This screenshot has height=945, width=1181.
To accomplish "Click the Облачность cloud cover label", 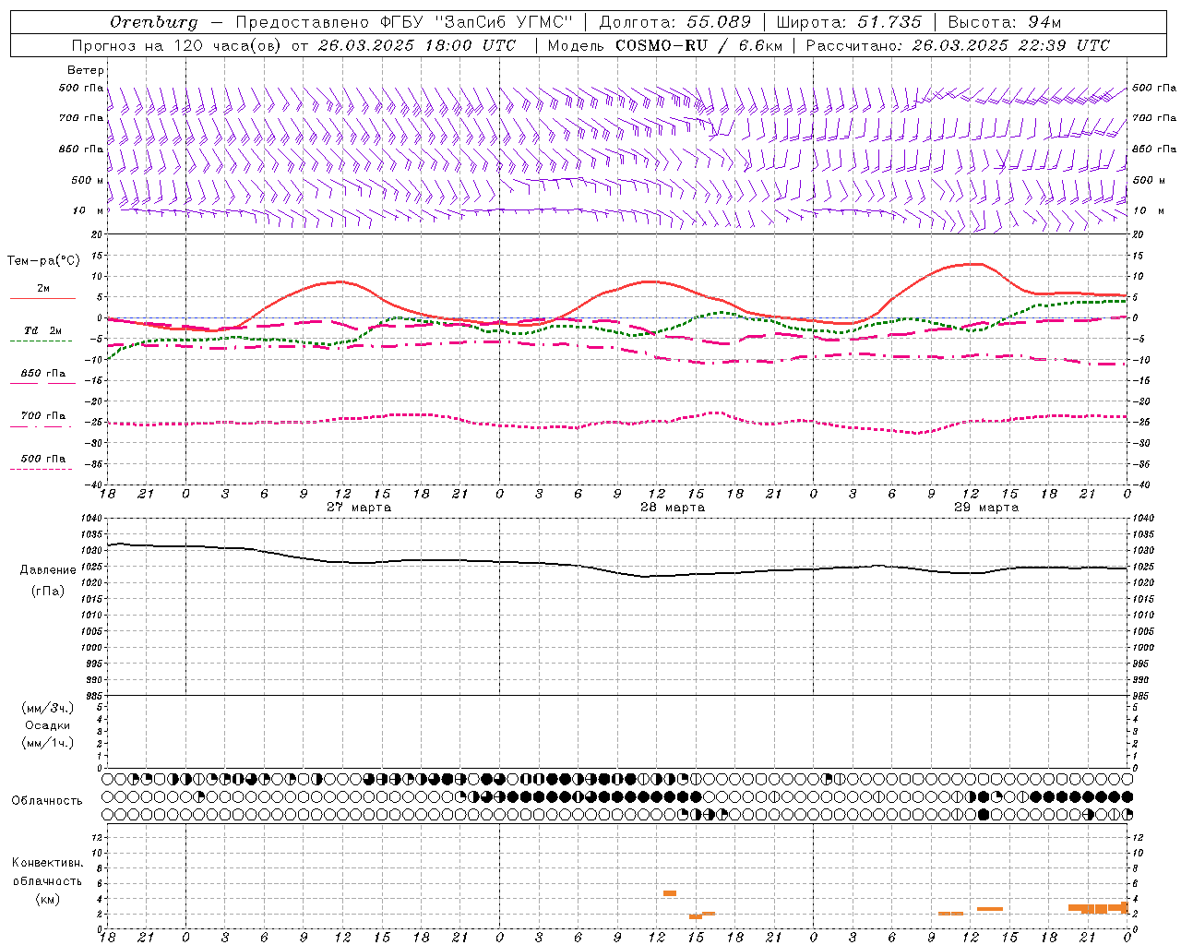I will click(x=47, y=801).
